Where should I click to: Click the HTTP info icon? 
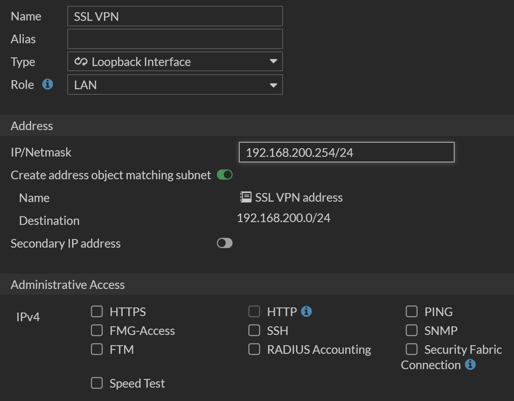pyautogui.click(x=306, y=311)
